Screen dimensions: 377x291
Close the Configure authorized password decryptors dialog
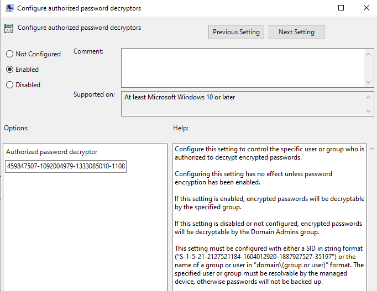[366, 8]
